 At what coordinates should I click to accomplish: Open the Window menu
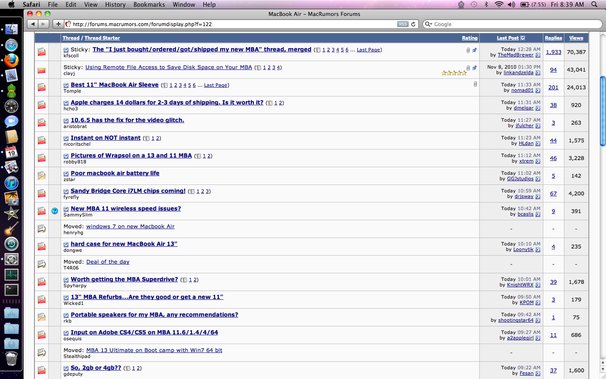click(184, 5)
